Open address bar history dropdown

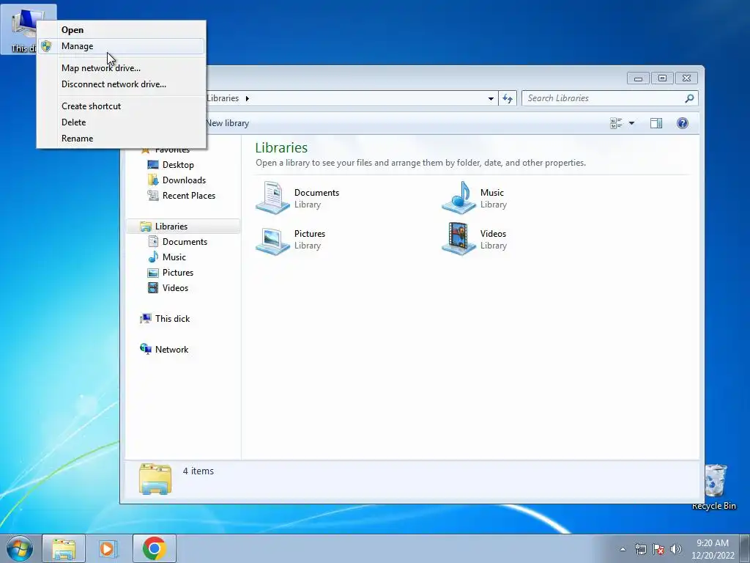tap(491, 99)
